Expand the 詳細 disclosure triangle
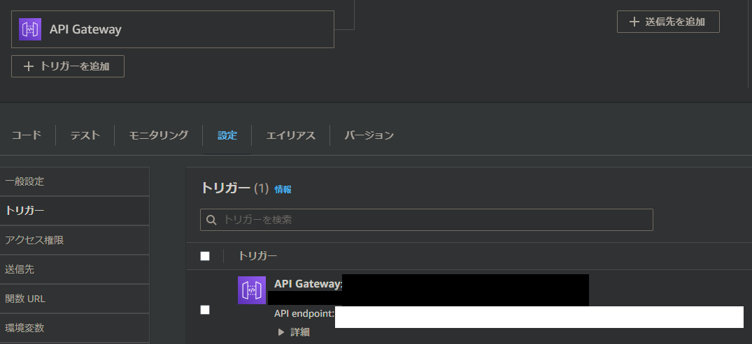Viewport: 752px width, 344px height. tap(281, 332)
